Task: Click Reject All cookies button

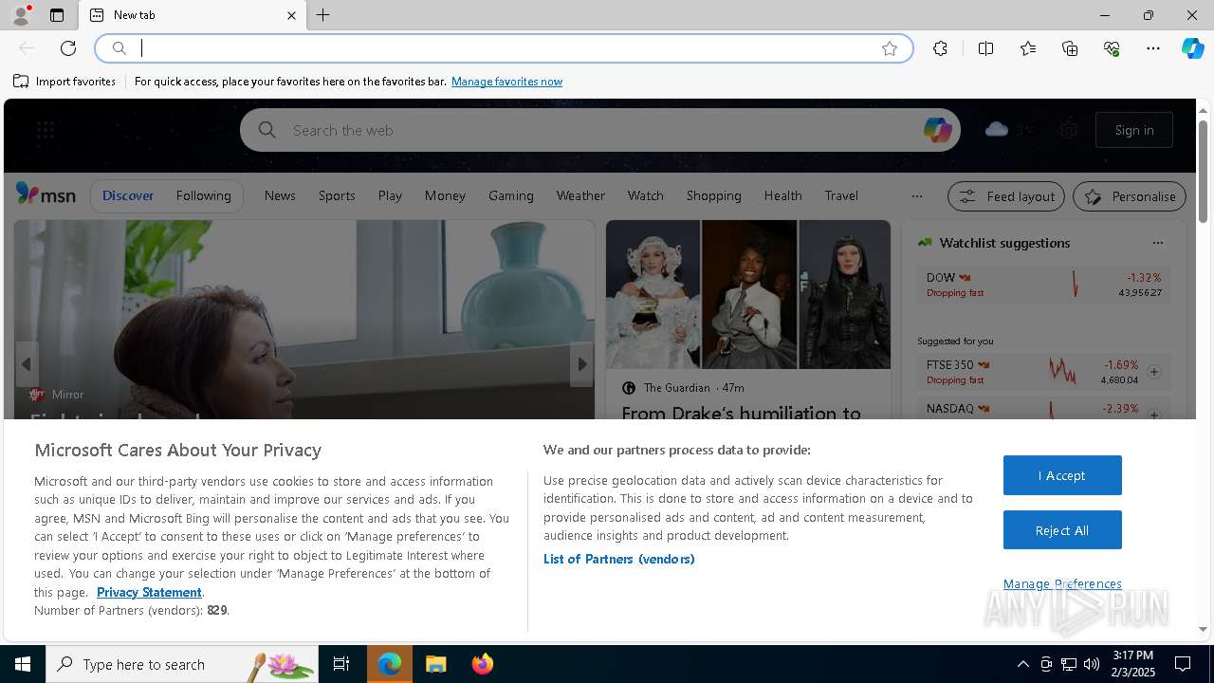Action: pos(1062,530)
